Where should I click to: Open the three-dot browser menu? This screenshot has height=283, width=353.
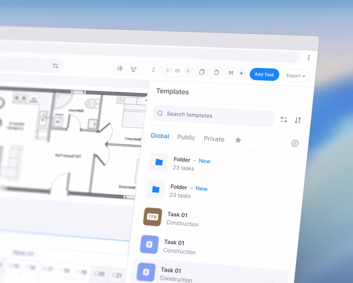309,58
